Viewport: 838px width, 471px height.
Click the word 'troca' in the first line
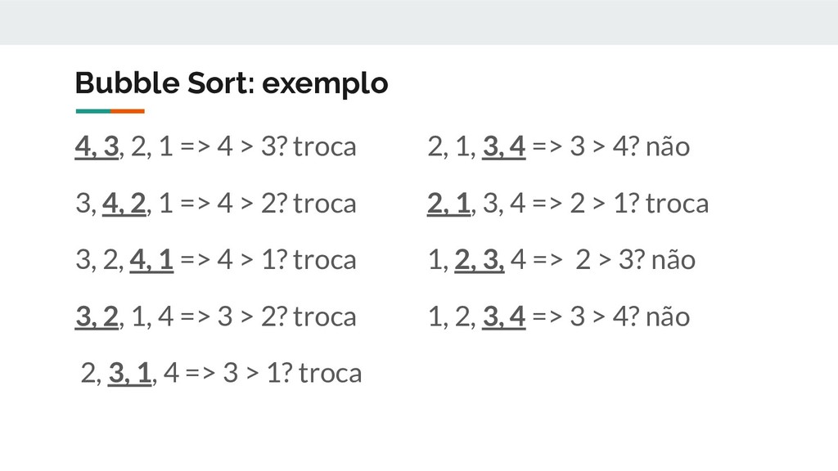tap(325, 146)
